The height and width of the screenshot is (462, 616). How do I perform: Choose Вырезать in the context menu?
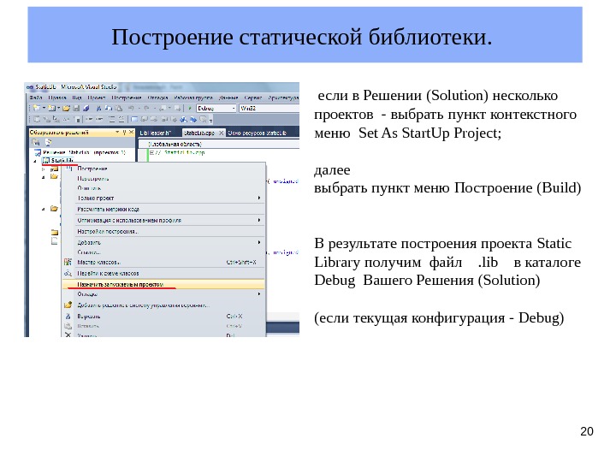pyautogui.click(x=163, y=317)
